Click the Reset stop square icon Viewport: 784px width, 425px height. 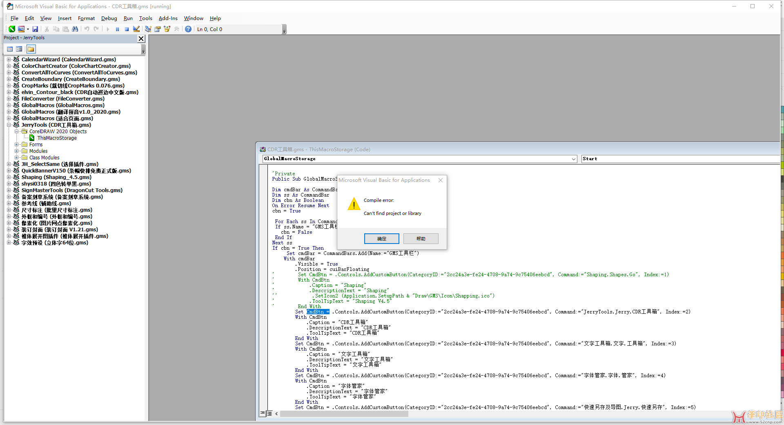click(127, 29)
